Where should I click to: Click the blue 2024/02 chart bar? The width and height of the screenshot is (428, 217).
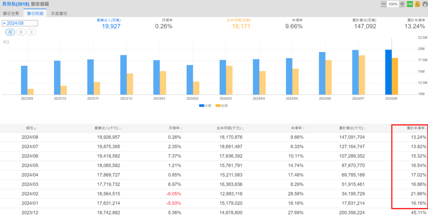click(x=190, y=80)
